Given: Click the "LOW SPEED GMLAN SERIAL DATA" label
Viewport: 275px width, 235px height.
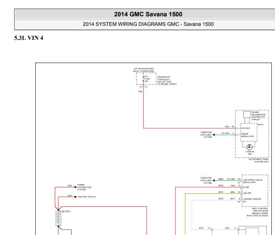Looking at the screenshot, I should point(252,181).
